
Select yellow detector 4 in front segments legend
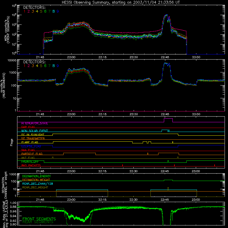[x=37, y=11]
